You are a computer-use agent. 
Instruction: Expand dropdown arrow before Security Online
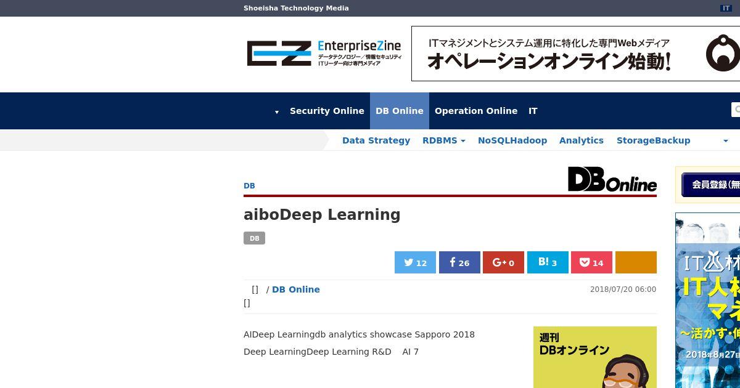coord(277,111)
